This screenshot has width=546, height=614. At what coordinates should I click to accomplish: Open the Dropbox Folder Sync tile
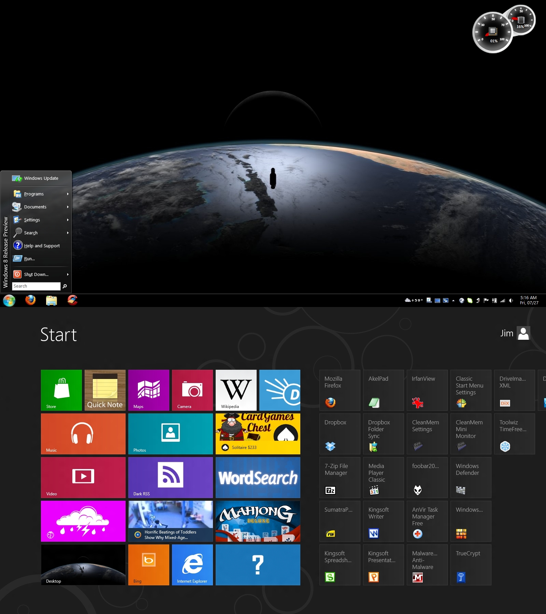pos(384,434)
